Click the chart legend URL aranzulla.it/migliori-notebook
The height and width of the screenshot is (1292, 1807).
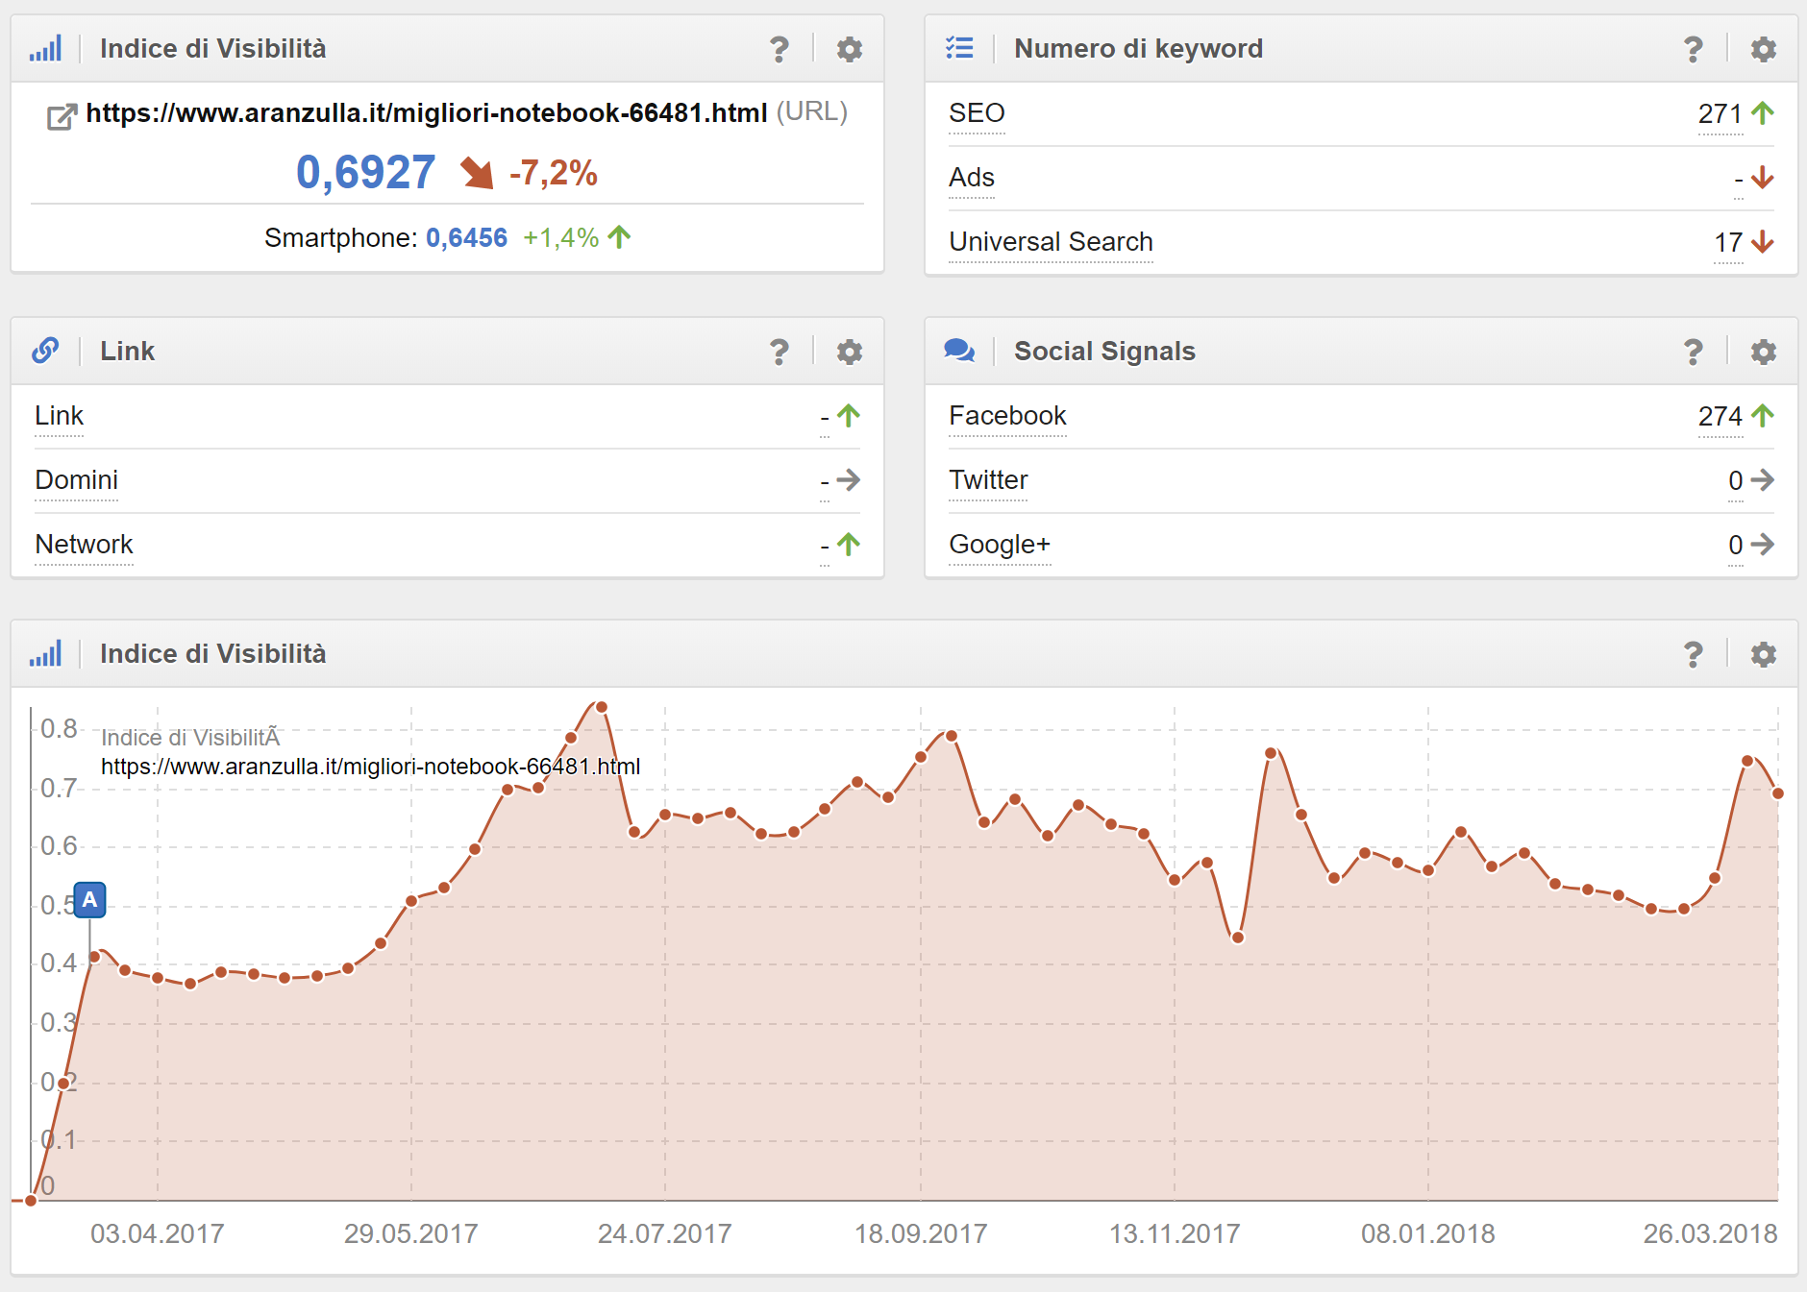tap(370, 767)
